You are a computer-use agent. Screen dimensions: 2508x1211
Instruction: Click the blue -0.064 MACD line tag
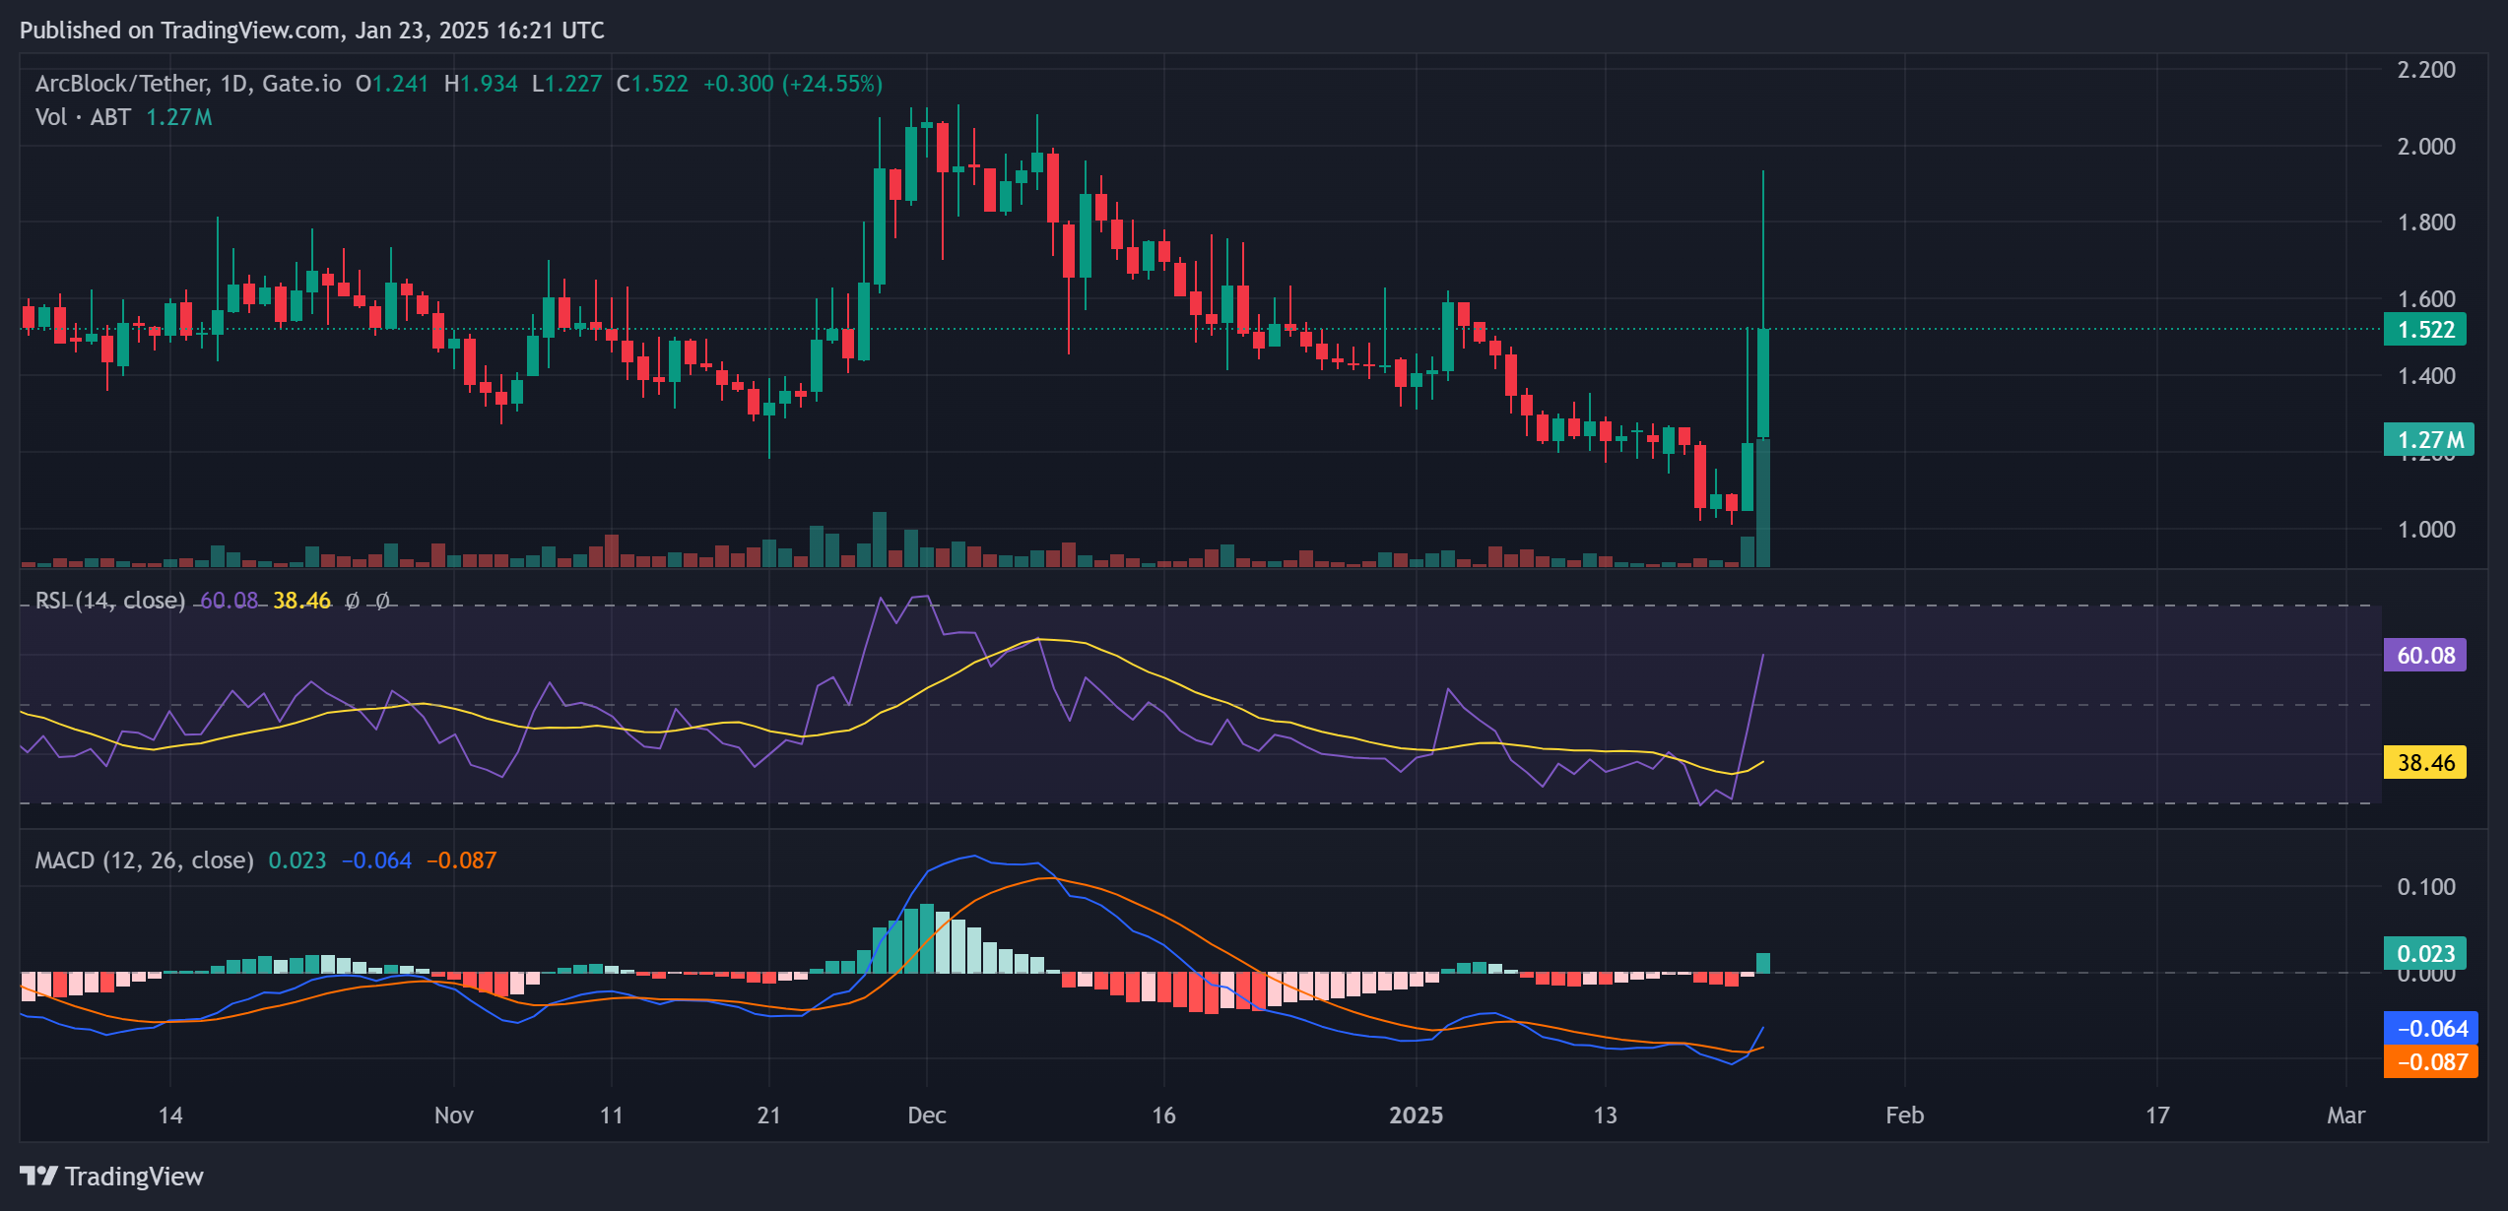click(2430, 1029)
